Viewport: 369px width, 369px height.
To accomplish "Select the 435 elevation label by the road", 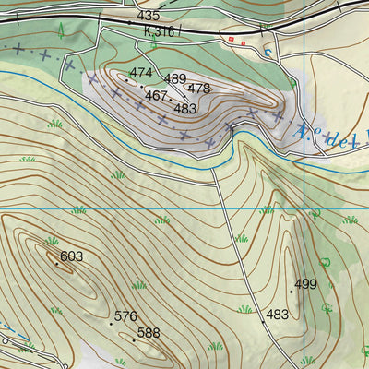I will (x=149, y=16).
